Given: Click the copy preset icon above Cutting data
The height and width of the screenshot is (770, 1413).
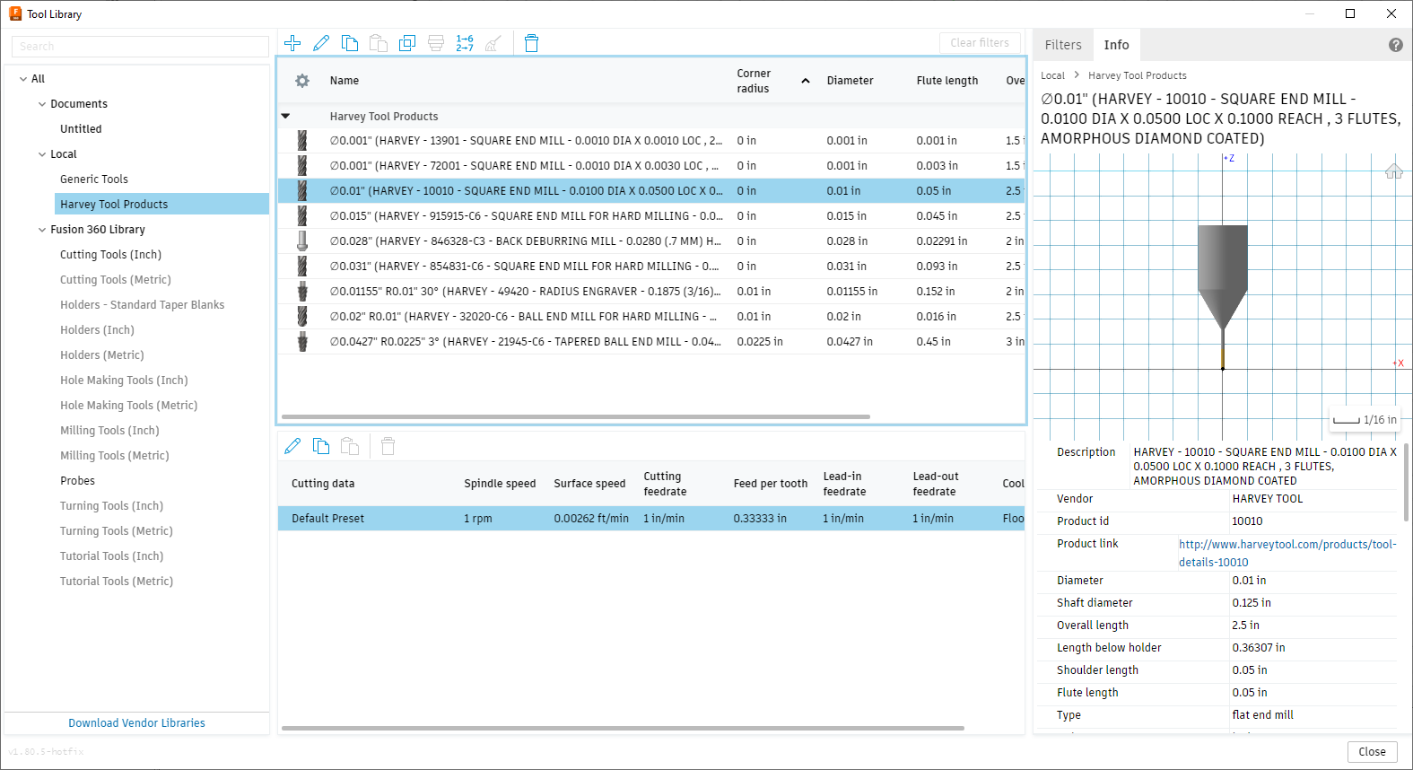Looking at the screenshot, I should (x=321, y=446).
